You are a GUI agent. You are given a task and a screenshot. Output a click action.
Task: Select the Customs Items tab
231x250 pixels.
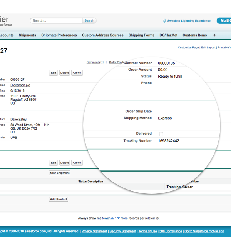coord(194,35)
